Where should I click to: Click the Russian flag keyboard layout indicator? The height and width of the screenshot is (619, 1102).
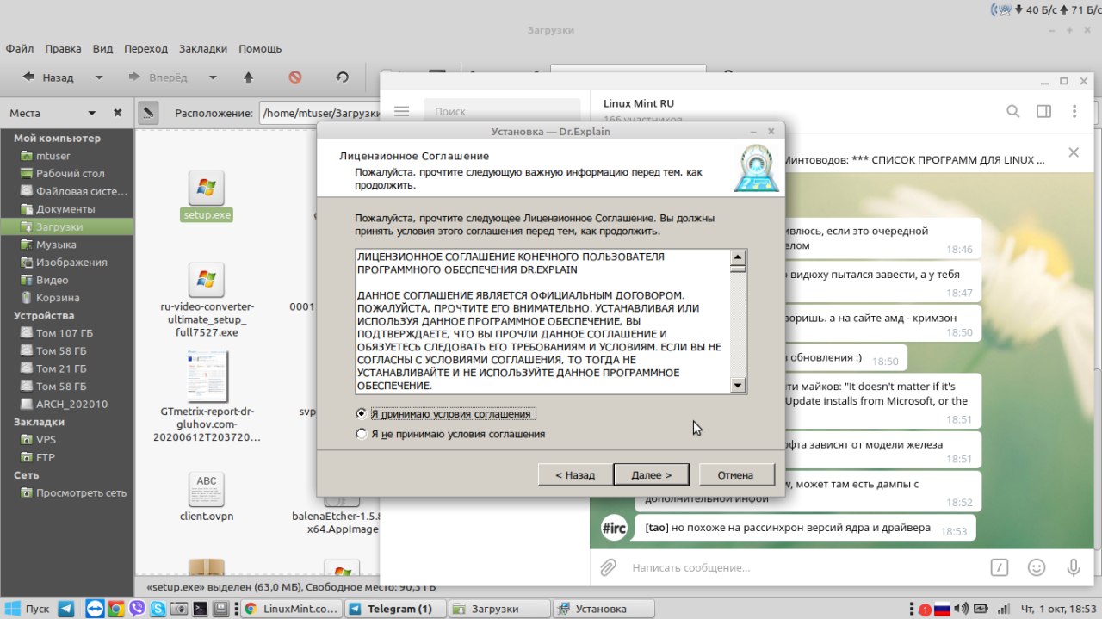(943, 609)
